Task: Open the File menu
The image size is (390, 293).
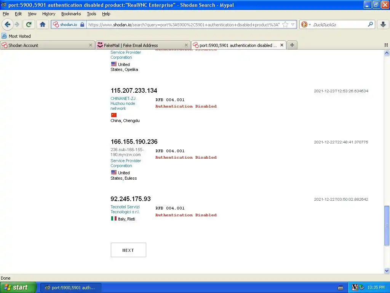Action: click(x=6, y=14)
